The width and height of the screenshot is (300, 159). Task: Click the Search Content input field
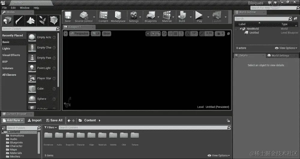click(145, 128)
